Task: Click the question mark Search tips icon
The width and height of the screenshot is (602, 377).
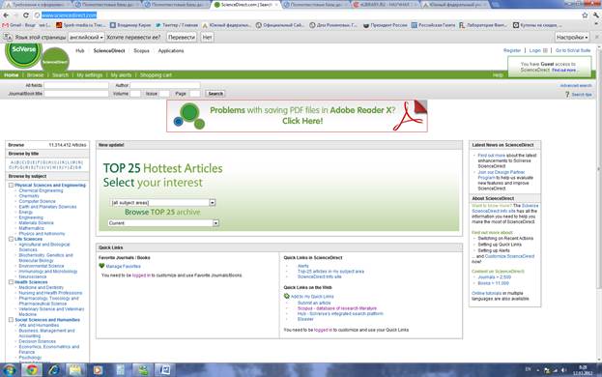Action: [567, 95]
